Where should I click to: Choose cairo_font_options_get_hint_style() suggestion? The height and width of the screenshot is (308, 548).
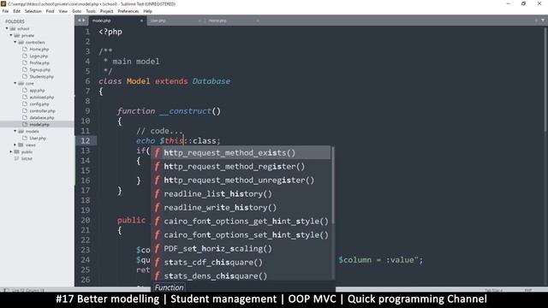[241, 221]
